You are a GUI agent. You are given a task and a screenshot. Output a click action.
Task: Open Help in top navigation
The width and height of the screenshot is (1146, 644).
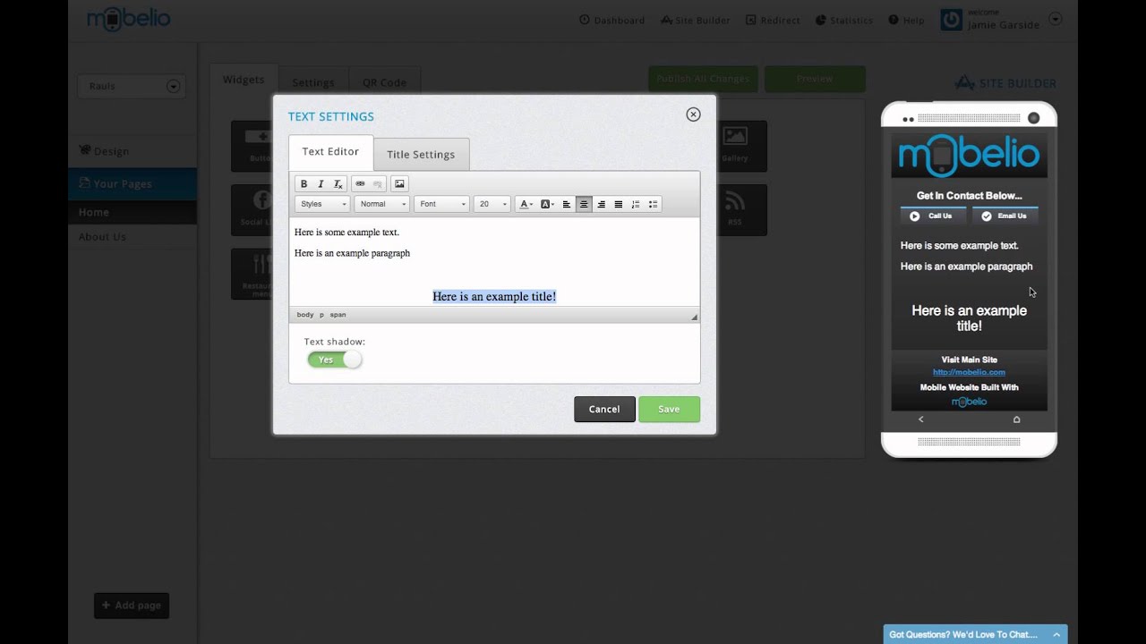pyautogui.click(x=906, y=20)
